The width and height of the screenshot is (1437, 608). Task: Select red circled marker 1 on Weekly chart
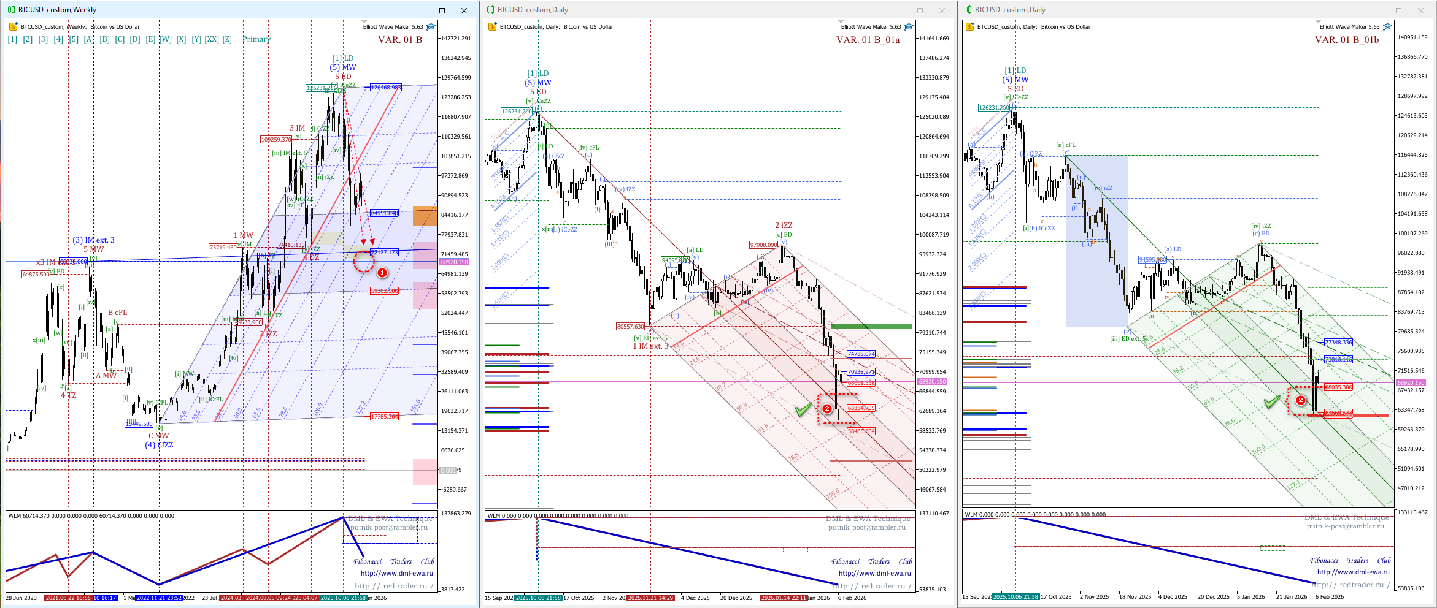[x=382, y=273]
